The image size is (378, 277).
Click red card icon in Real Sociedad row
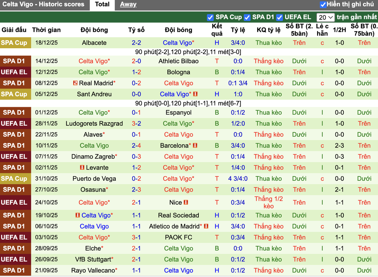78,215
